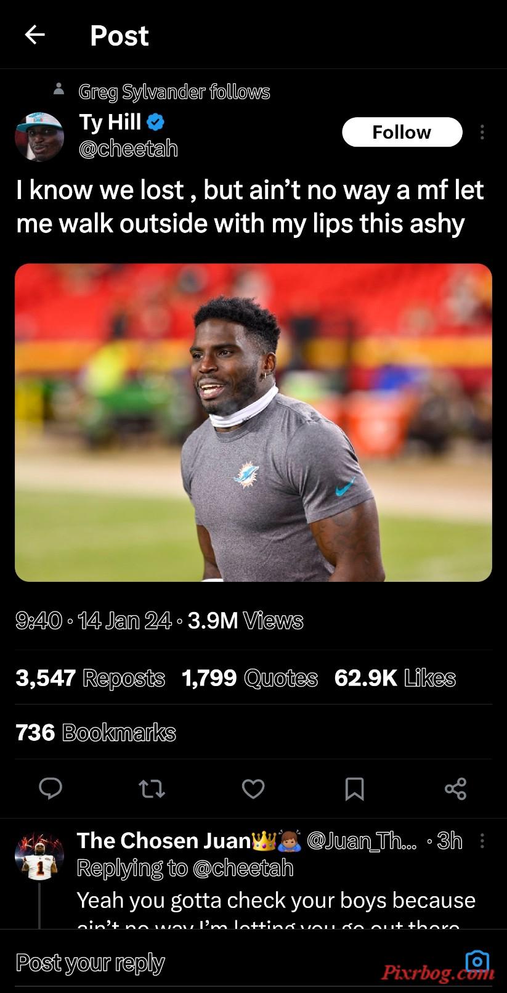Follow Ty Hill with Follow button
Screen dimensions: 507x993
pyautogui.click(x=402, y=132)
